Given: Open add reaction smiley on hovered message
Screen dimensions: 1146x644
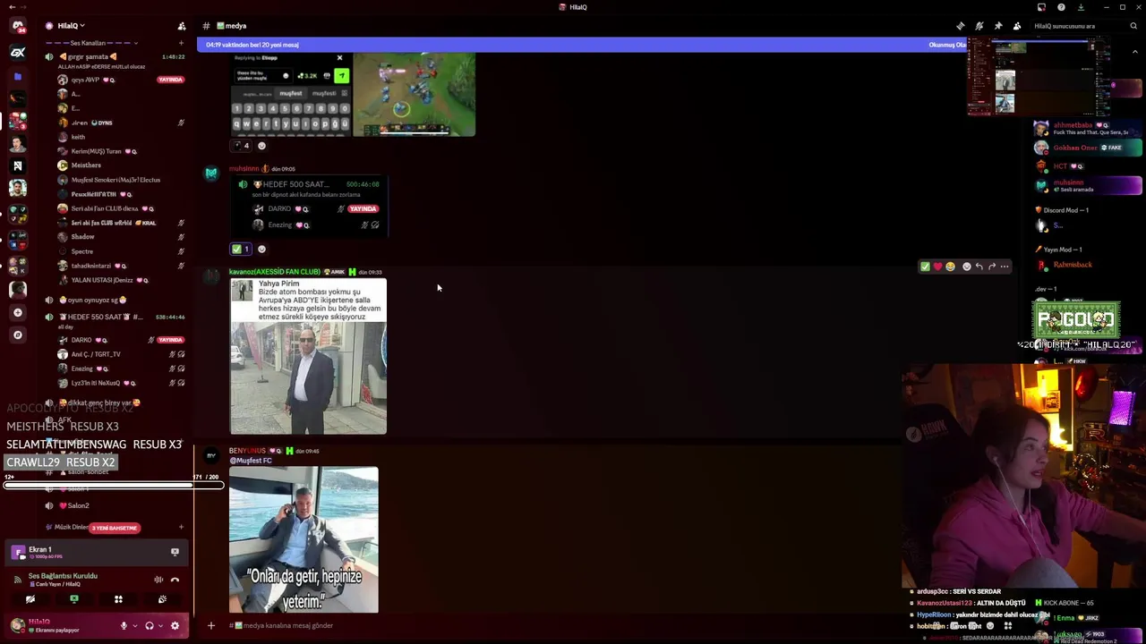Looking at the screenshot, I should click(966, 267).
